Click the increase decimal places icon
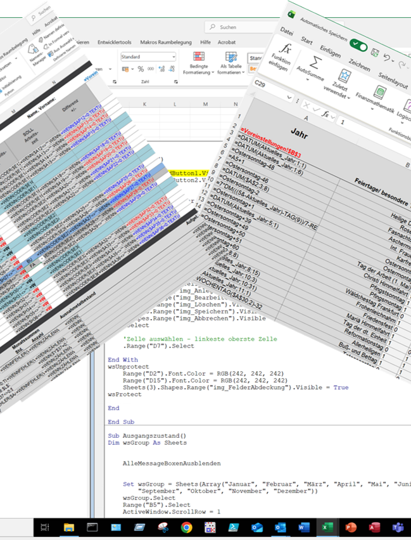This screenshot has width=411, height=540. (161, 69)
